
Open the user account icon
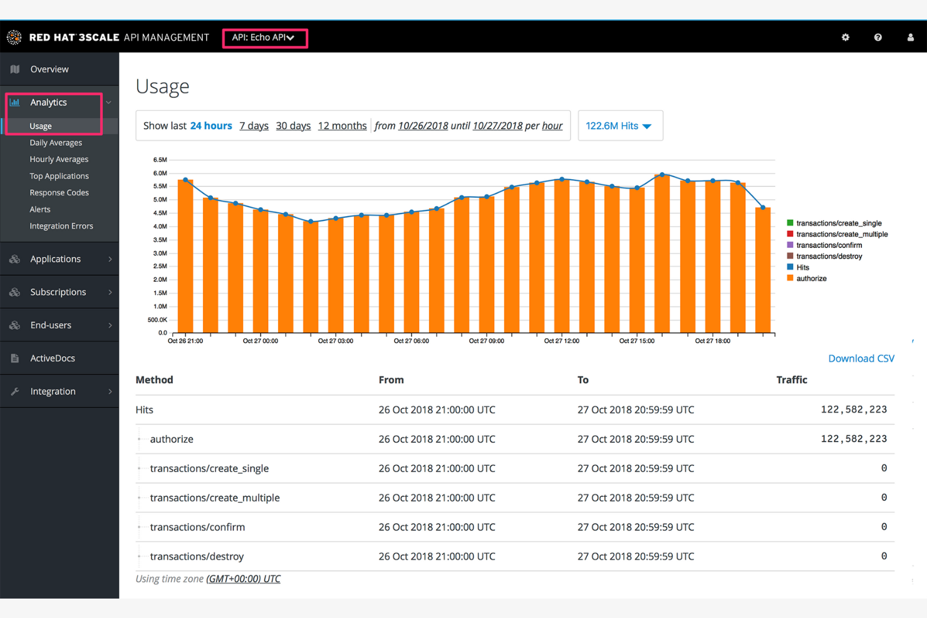[x=911, y=38]
